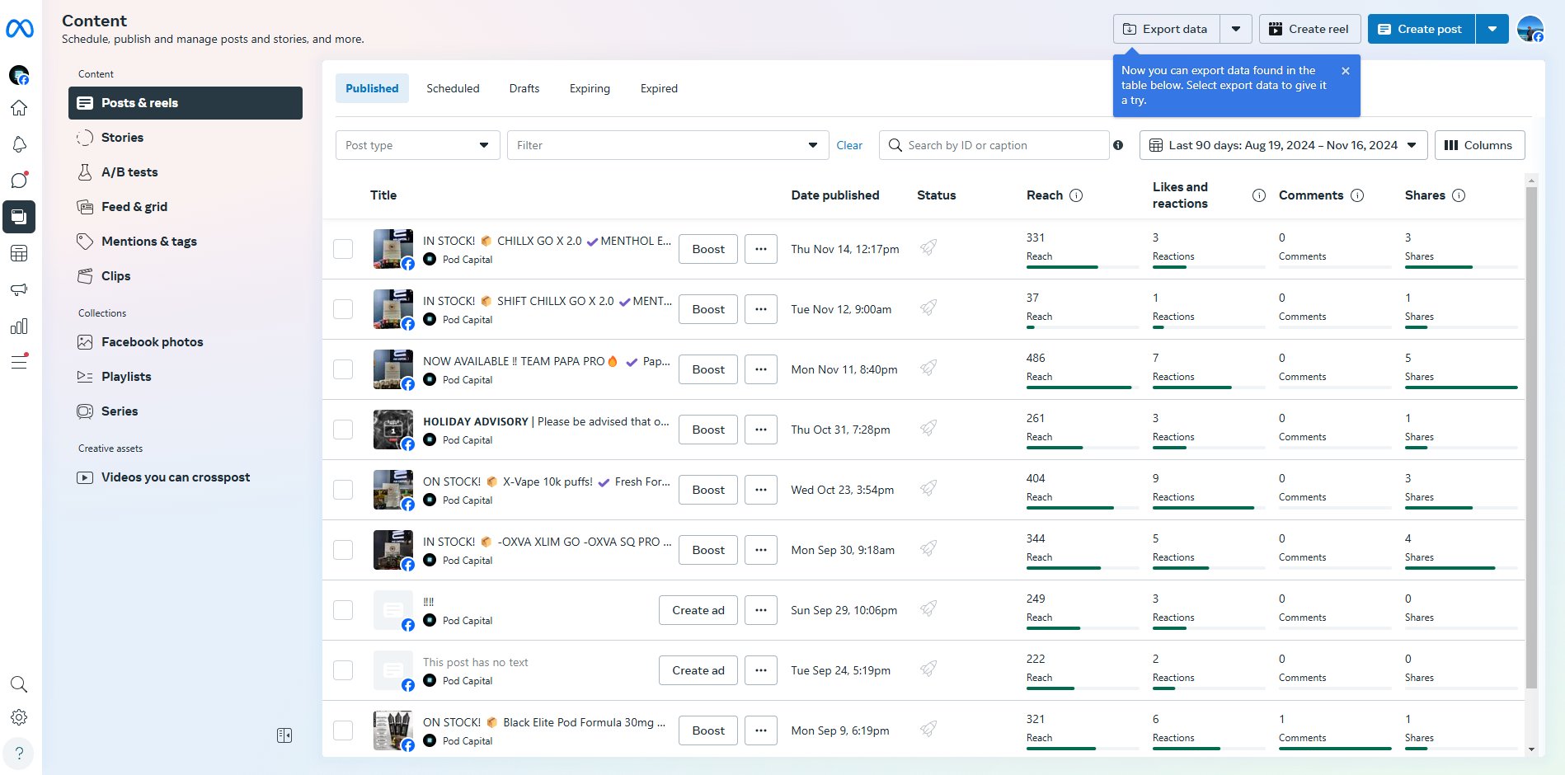This screenshot has height=775, width=1565.
Task: Open All tools hamburger menu
Action: coord(19,362)
